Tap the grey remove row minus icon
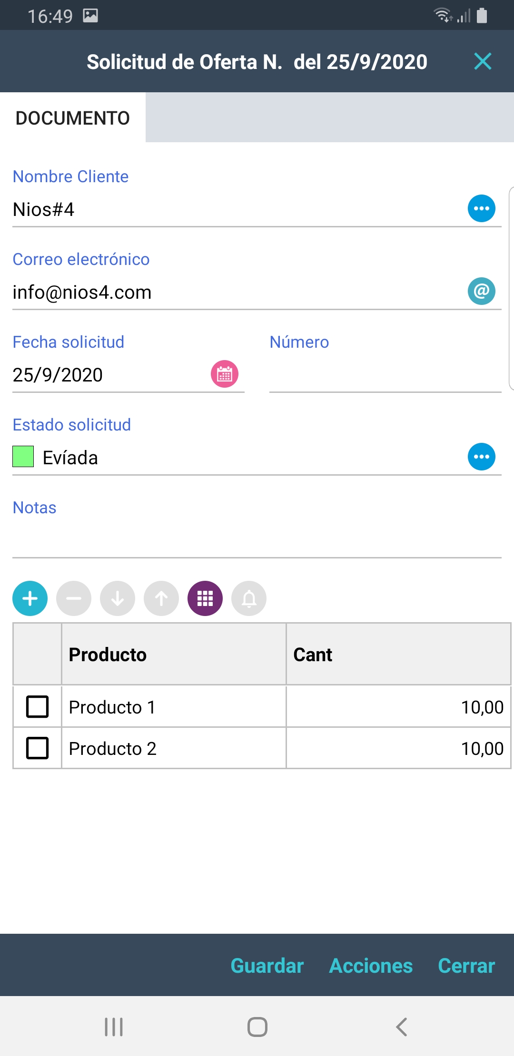514x1056 pixels. click(74, 598)
